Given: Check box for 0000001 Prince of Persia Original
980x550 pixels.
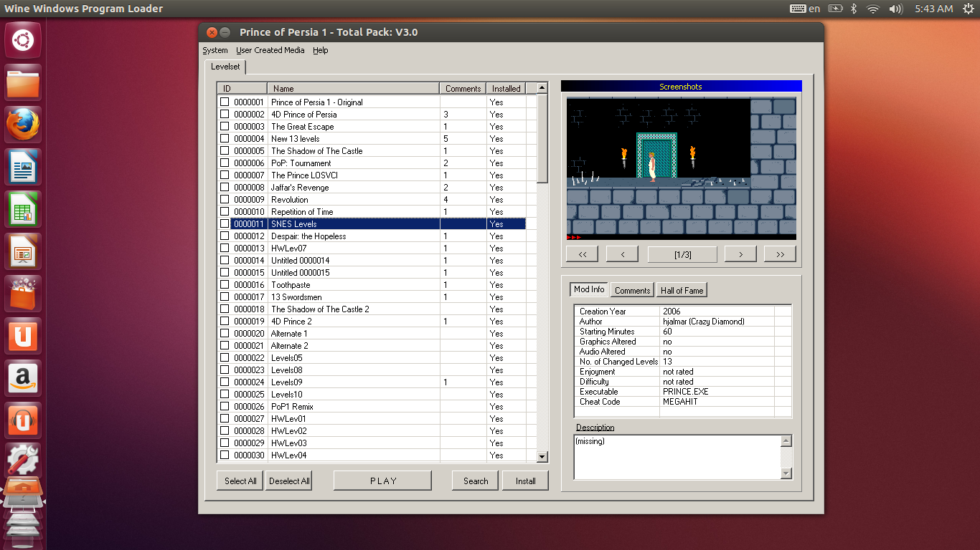Looking at the screenshot, I should point(225,102).
